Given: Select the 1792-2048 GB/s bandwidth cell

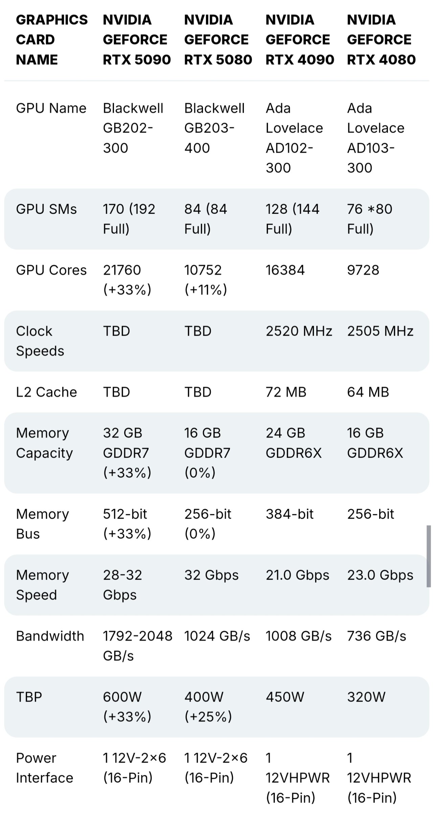Looking at the screenshot, I should pyautogui.click(x=137, y=645).
